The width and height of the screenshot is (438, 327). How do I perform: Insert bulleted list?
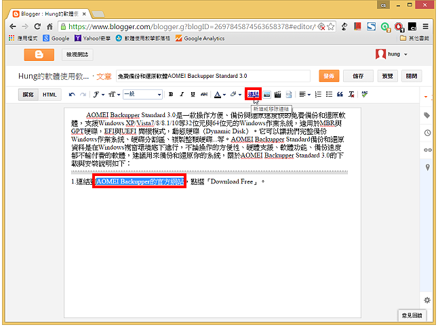click(329, 94)
